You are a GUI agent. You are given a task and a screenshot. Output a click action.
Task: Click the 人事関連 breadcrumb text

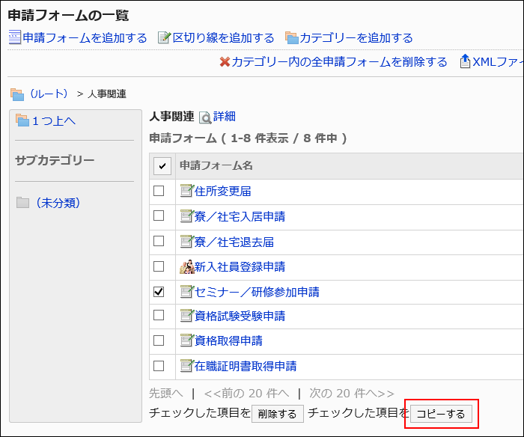coord(107,94)
